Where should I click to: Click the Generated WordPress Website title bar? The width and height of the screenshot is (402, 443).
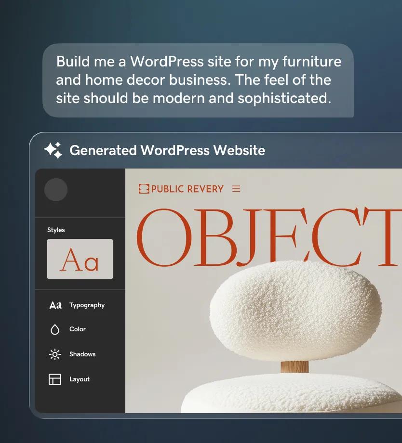(168, 150)
